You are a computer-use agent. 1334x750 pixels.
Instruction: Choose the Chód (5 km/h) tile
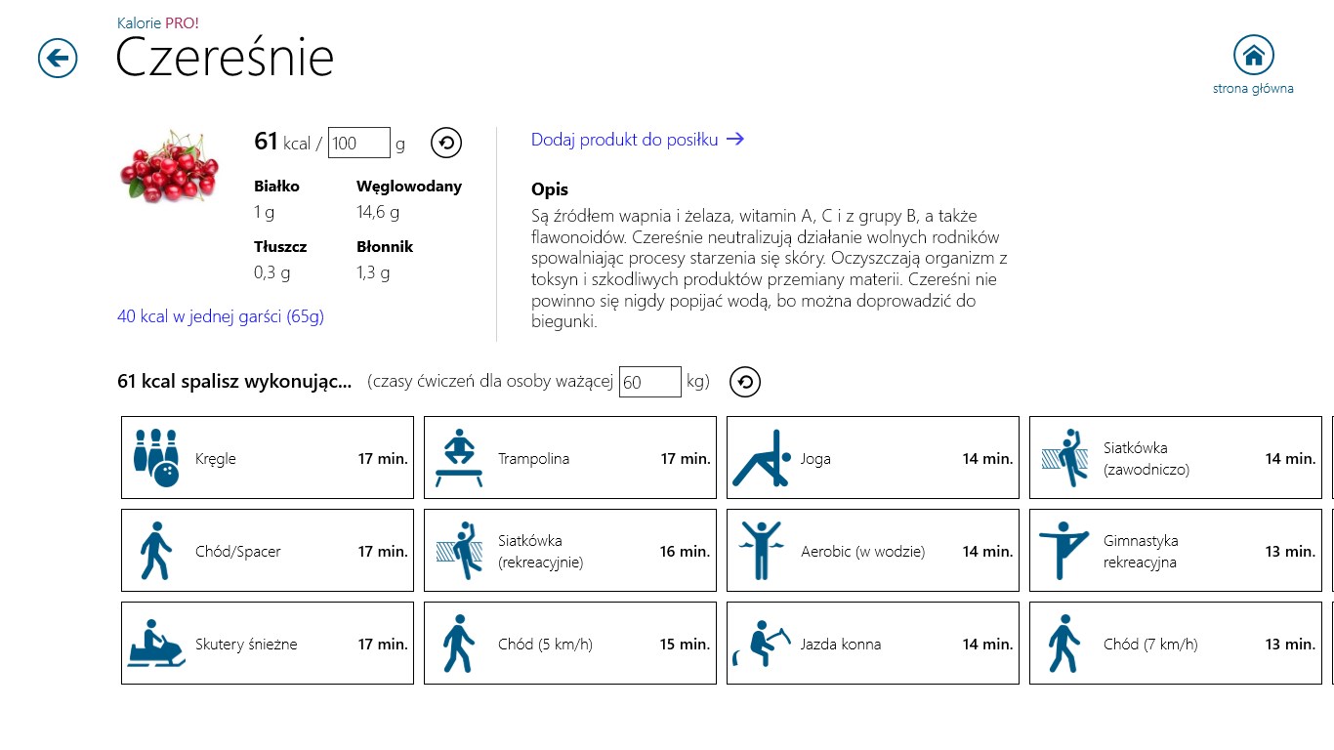[x=570, y=644]
